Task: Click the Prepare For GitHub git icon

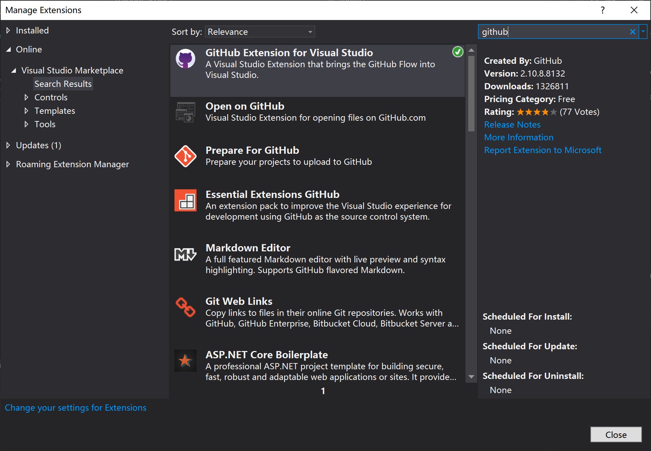Action: [x=186, y=156]
